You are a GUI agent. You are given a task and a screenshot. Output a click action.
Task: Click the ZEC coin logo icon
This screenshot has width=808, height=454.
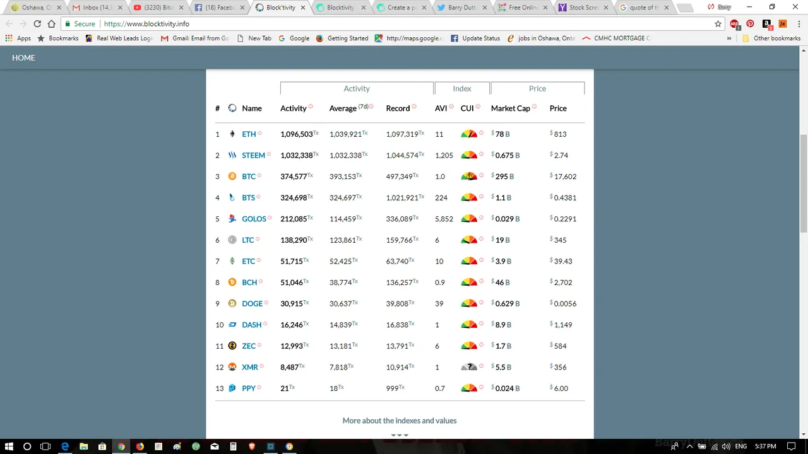click(232, 346)
